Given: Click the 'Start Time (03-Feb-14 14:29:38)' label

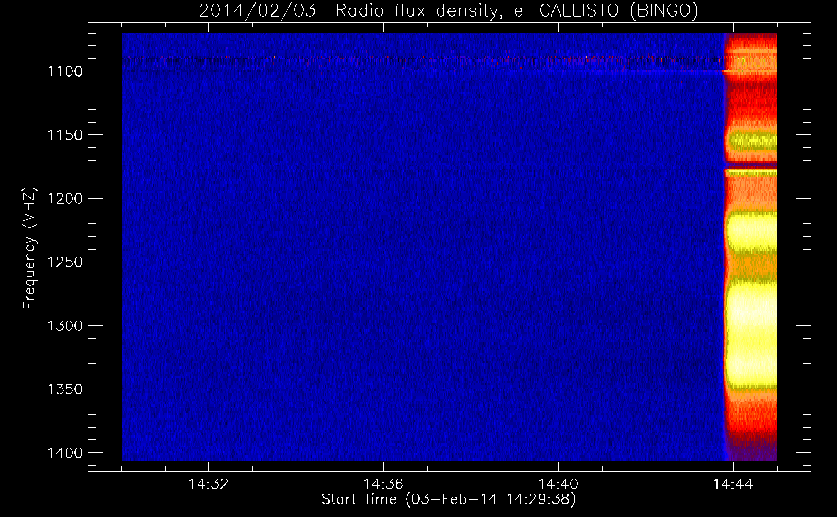Looking at the screenshot, I should click(449, 499).
